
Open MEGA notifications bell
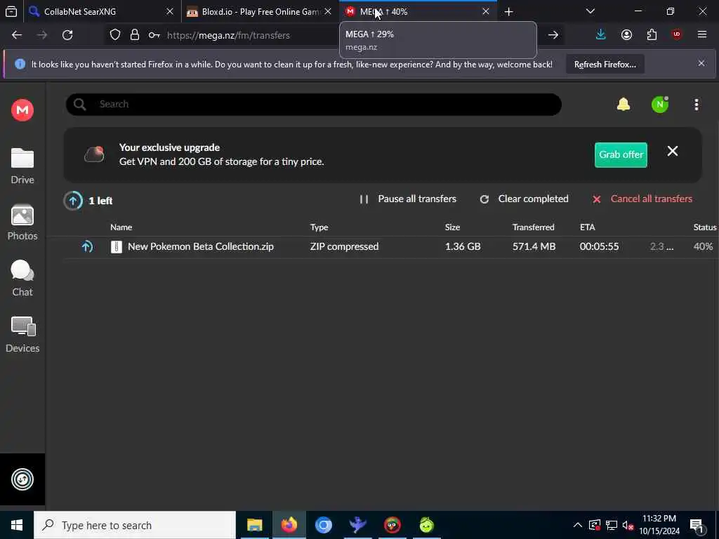tap(624, 105)
